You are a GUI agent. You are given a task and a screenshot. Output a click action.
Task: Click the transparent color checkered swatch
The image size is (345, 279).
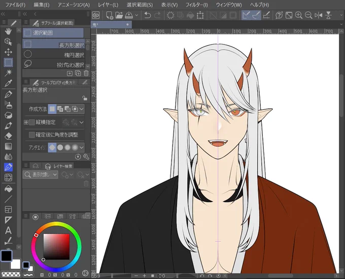pyautogui.click(x=11, y=274)
